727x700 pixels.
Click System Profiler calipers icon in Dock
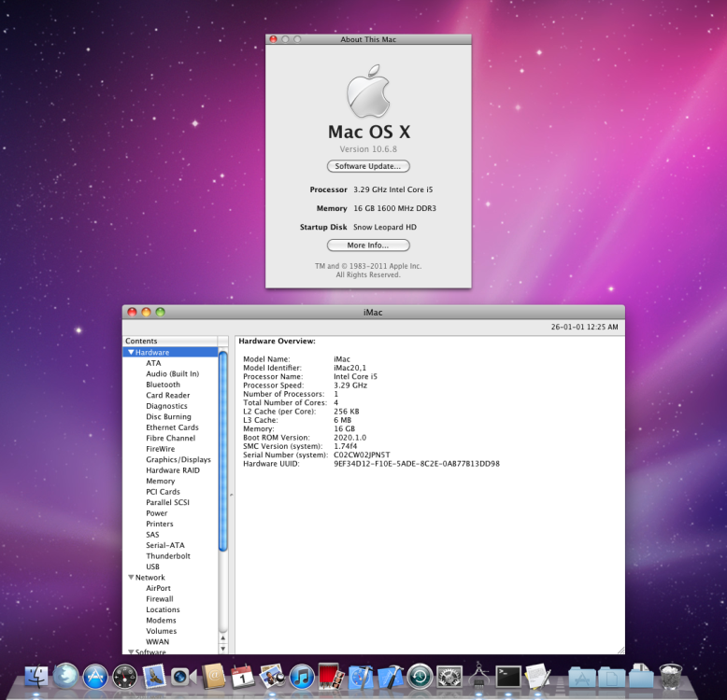coord(479,677)
